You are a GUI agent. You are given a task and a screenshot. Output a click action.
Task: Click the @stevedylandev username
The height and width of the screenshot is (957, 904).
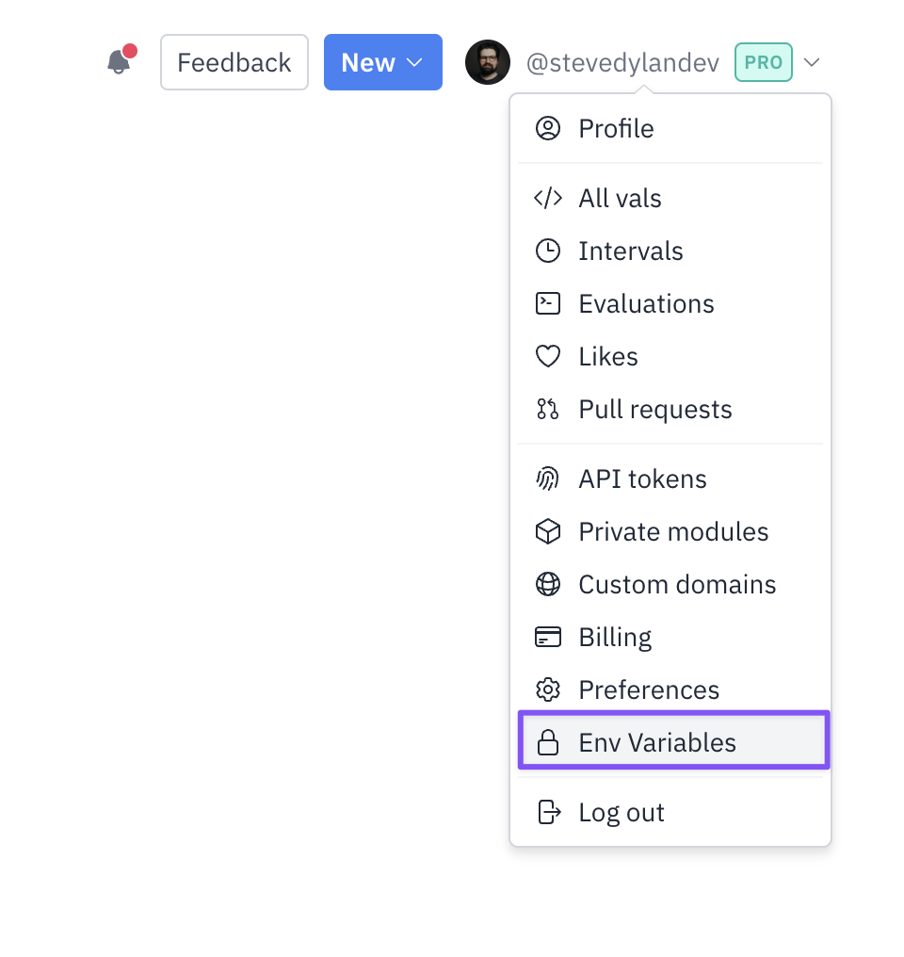click(x=622, y=63)
